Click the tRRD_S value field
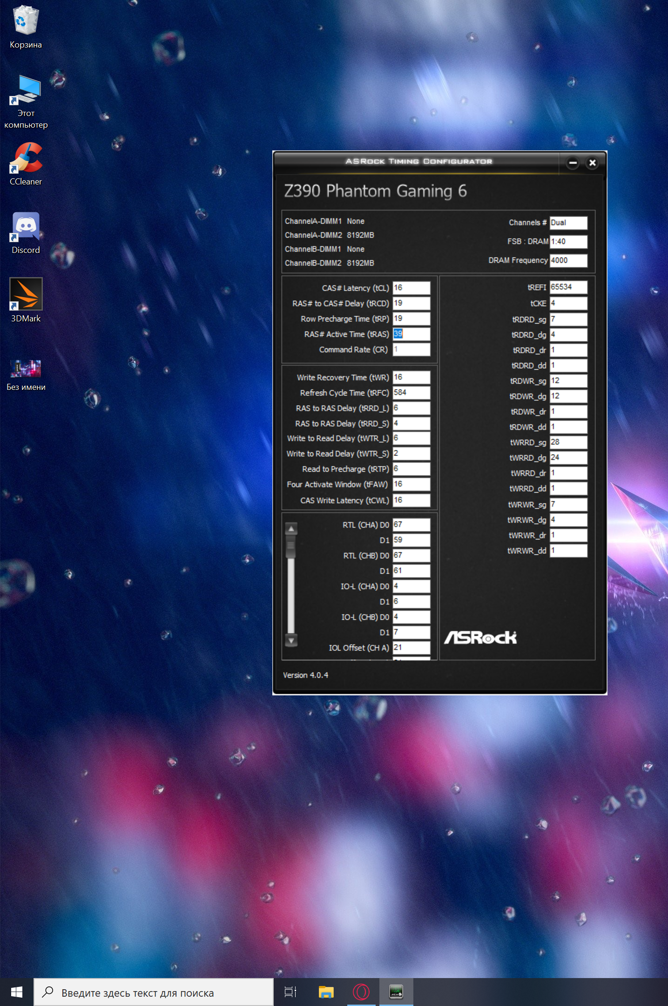The height and width of the screenshot is (1006, 668). [x=411, y=423]
